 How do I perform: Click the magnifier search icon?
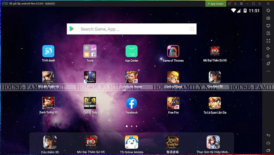[192, 29]
